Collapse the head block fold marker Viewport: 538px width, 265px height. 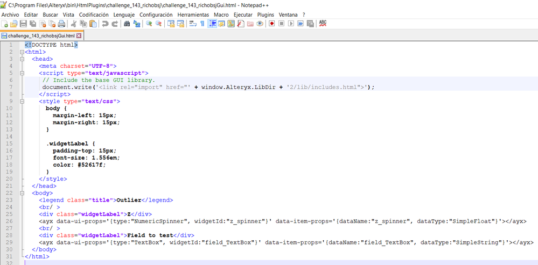point(22,59)
